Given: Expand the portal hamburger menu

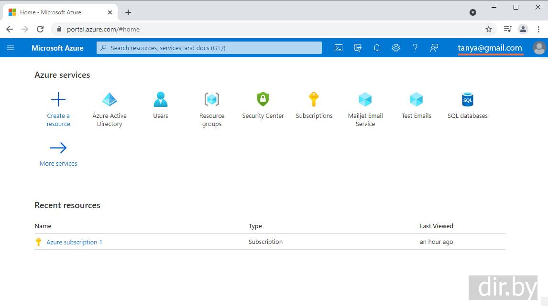Looking at the screenshot, I should (x=11, y=48).
